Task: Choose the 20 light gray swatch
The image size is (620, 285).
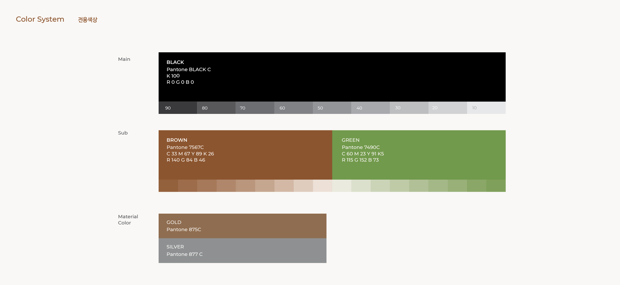Action: tap(447, 108)
